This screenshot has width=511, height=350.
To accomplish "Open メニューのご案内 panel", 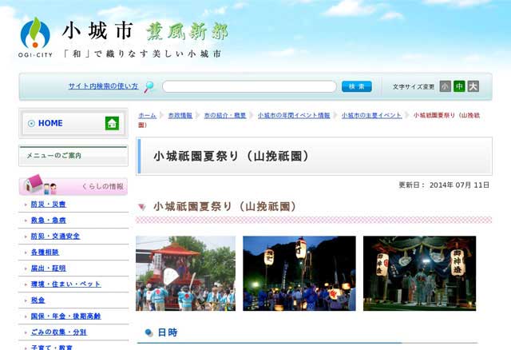I will click(73, 156).
